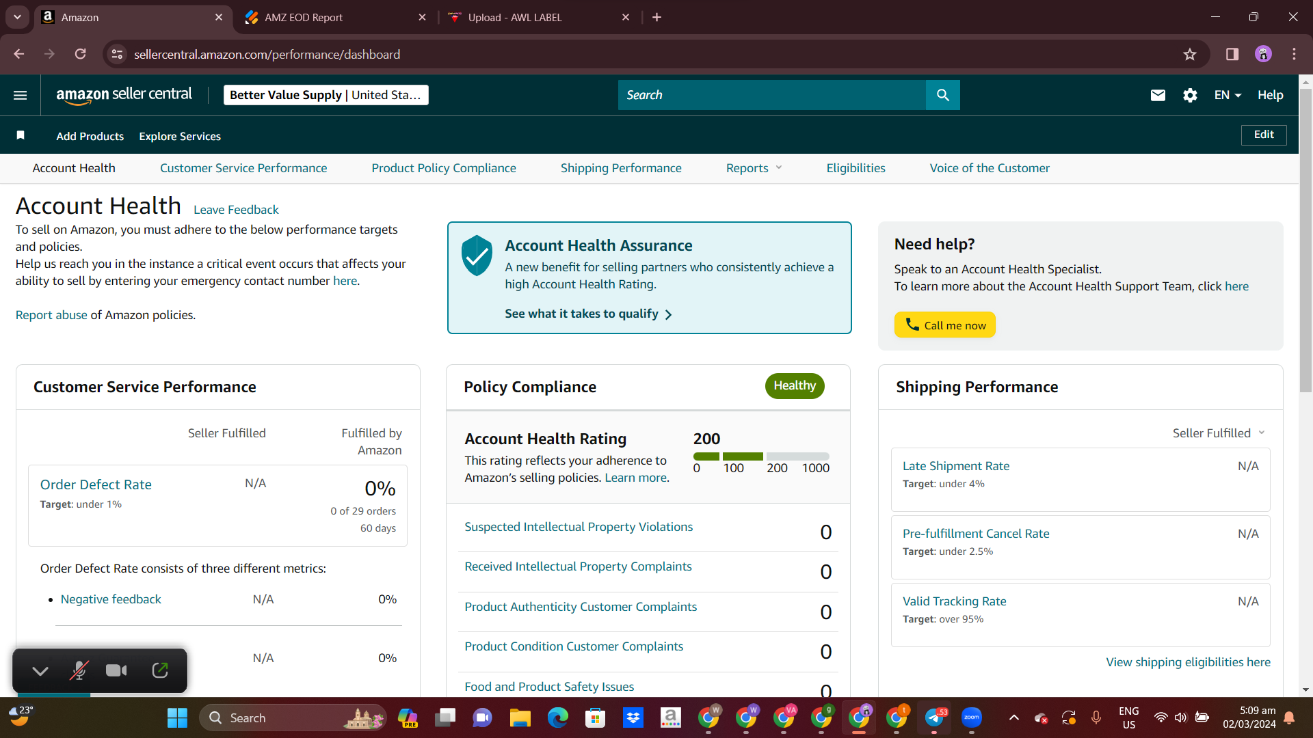
Task: Click Add Products in the navigation bar
Action: coord(90,136)
